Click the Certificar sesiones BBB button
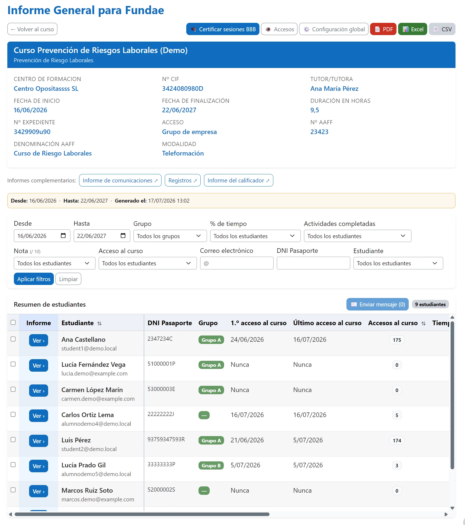 [222, 29]
